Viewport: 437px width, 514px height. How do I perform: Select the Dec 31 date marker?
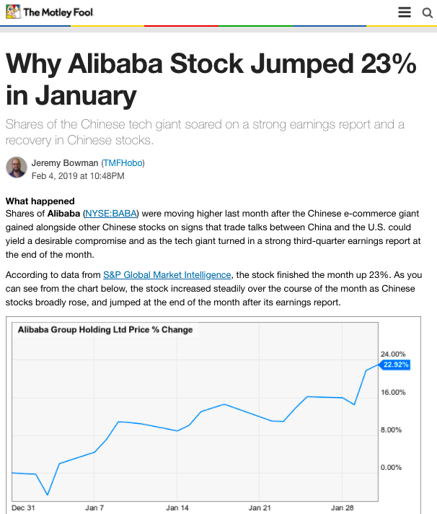point(23,508)
